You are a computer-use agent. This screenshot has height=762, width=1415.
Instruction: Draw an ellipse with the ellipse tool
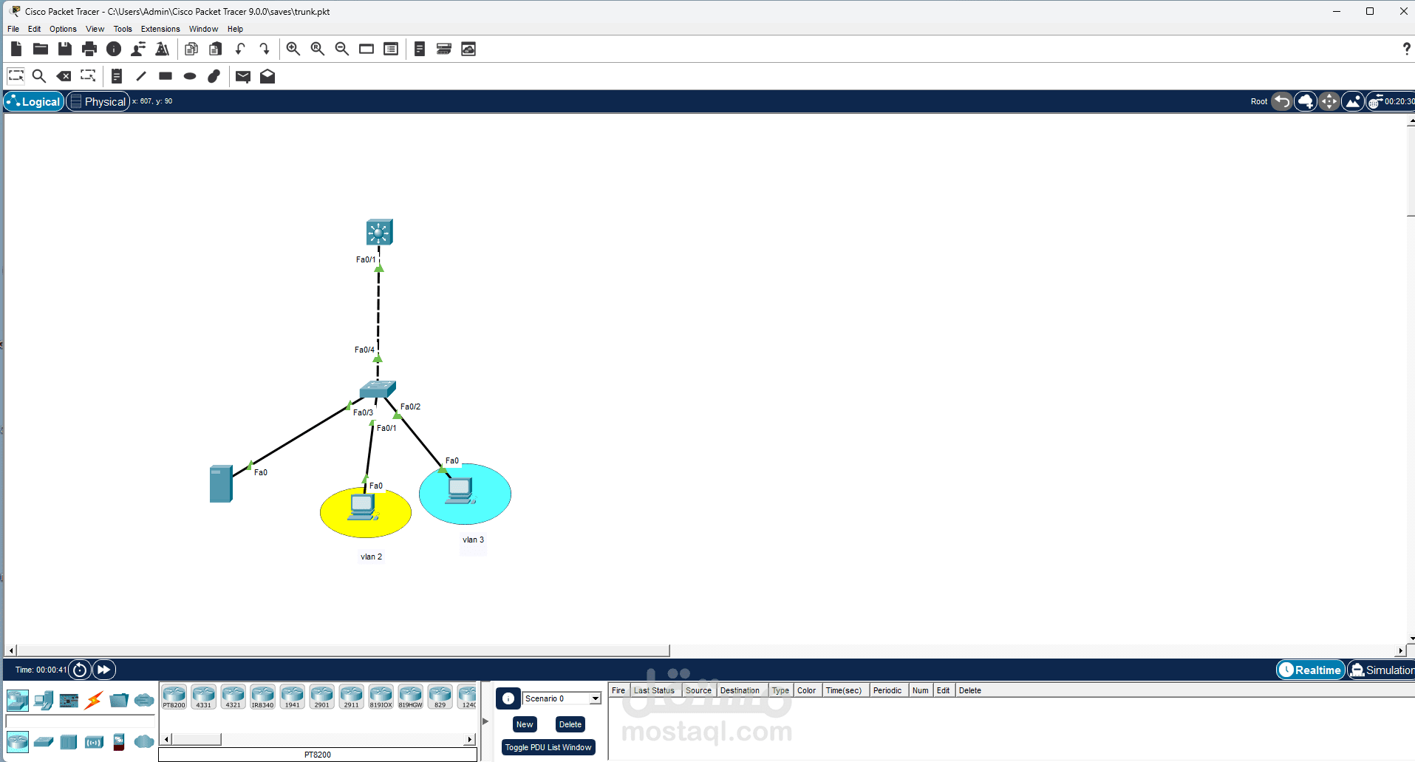pyautogui.click(x=190, y=75)
